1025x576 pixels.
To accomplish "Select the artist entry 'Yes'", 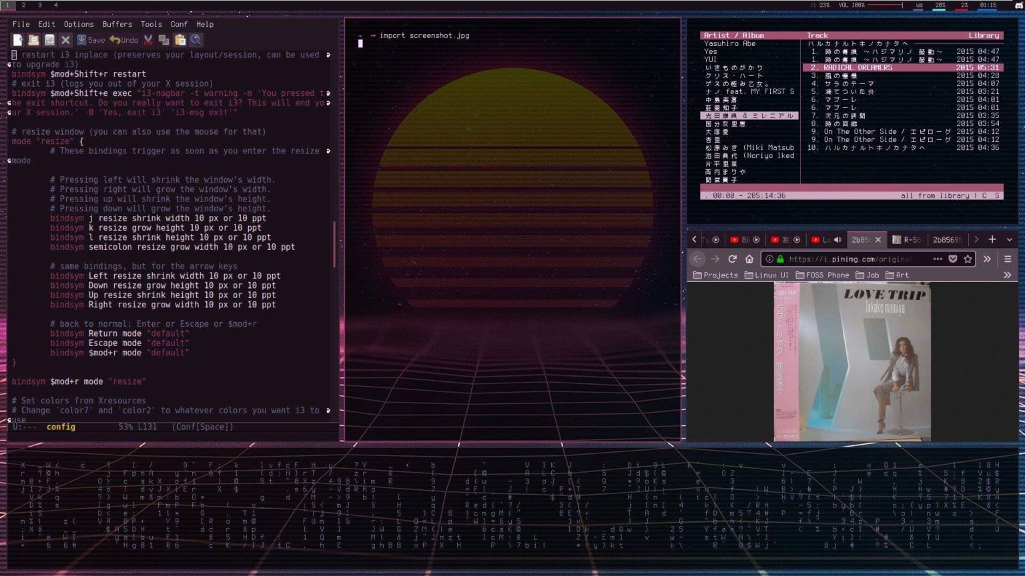I will [710, 51].
